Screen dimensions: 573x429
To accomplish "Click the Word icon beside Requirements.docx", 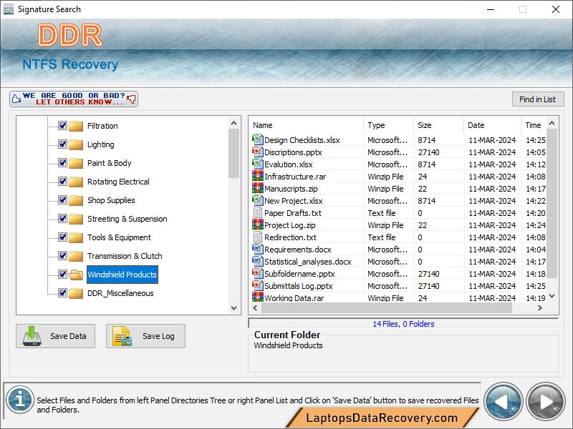I will tap(258, 250).
